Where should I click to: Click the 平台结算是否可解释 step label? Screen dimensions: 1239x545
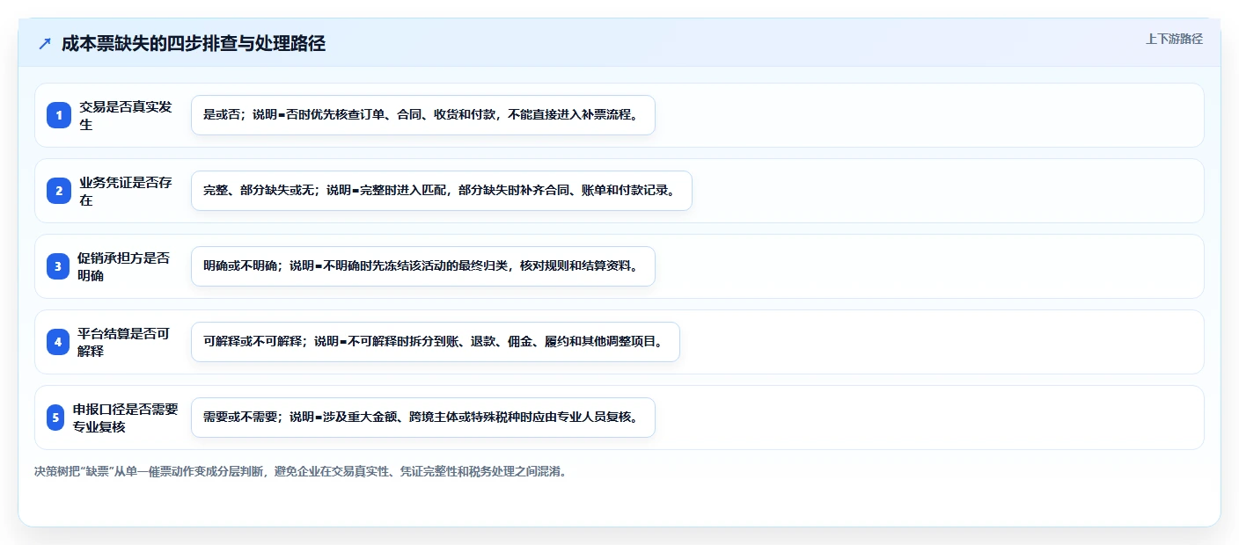pos(124,342)
